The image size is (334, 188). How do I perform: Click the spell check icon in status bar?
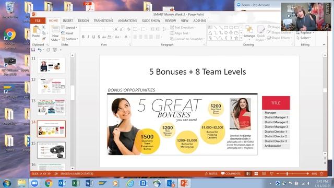tap(56, 174)
